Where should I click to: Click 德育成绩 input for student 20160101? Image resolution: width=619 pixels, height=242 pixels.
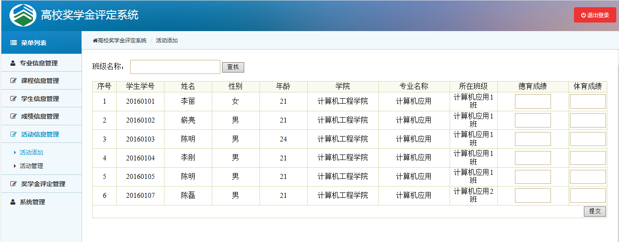point(533,101)
